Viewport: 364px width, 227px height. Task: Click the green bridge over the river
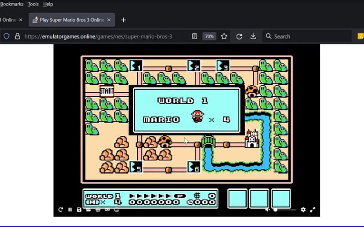208,142
